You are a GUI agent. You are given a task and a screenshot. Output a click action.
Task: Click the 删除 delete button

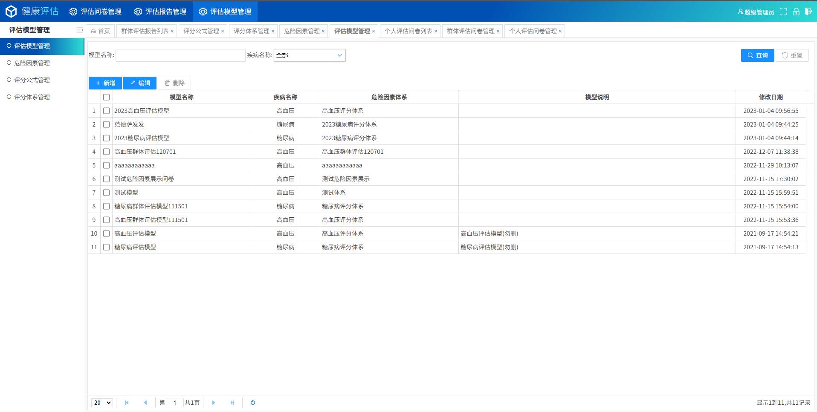(174, 83)
